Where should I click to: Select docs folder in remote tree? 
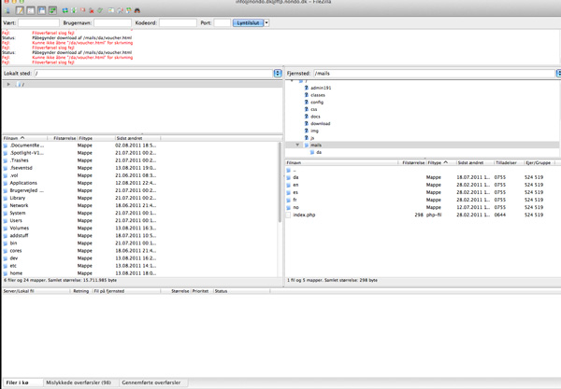[x=315, y=117]
